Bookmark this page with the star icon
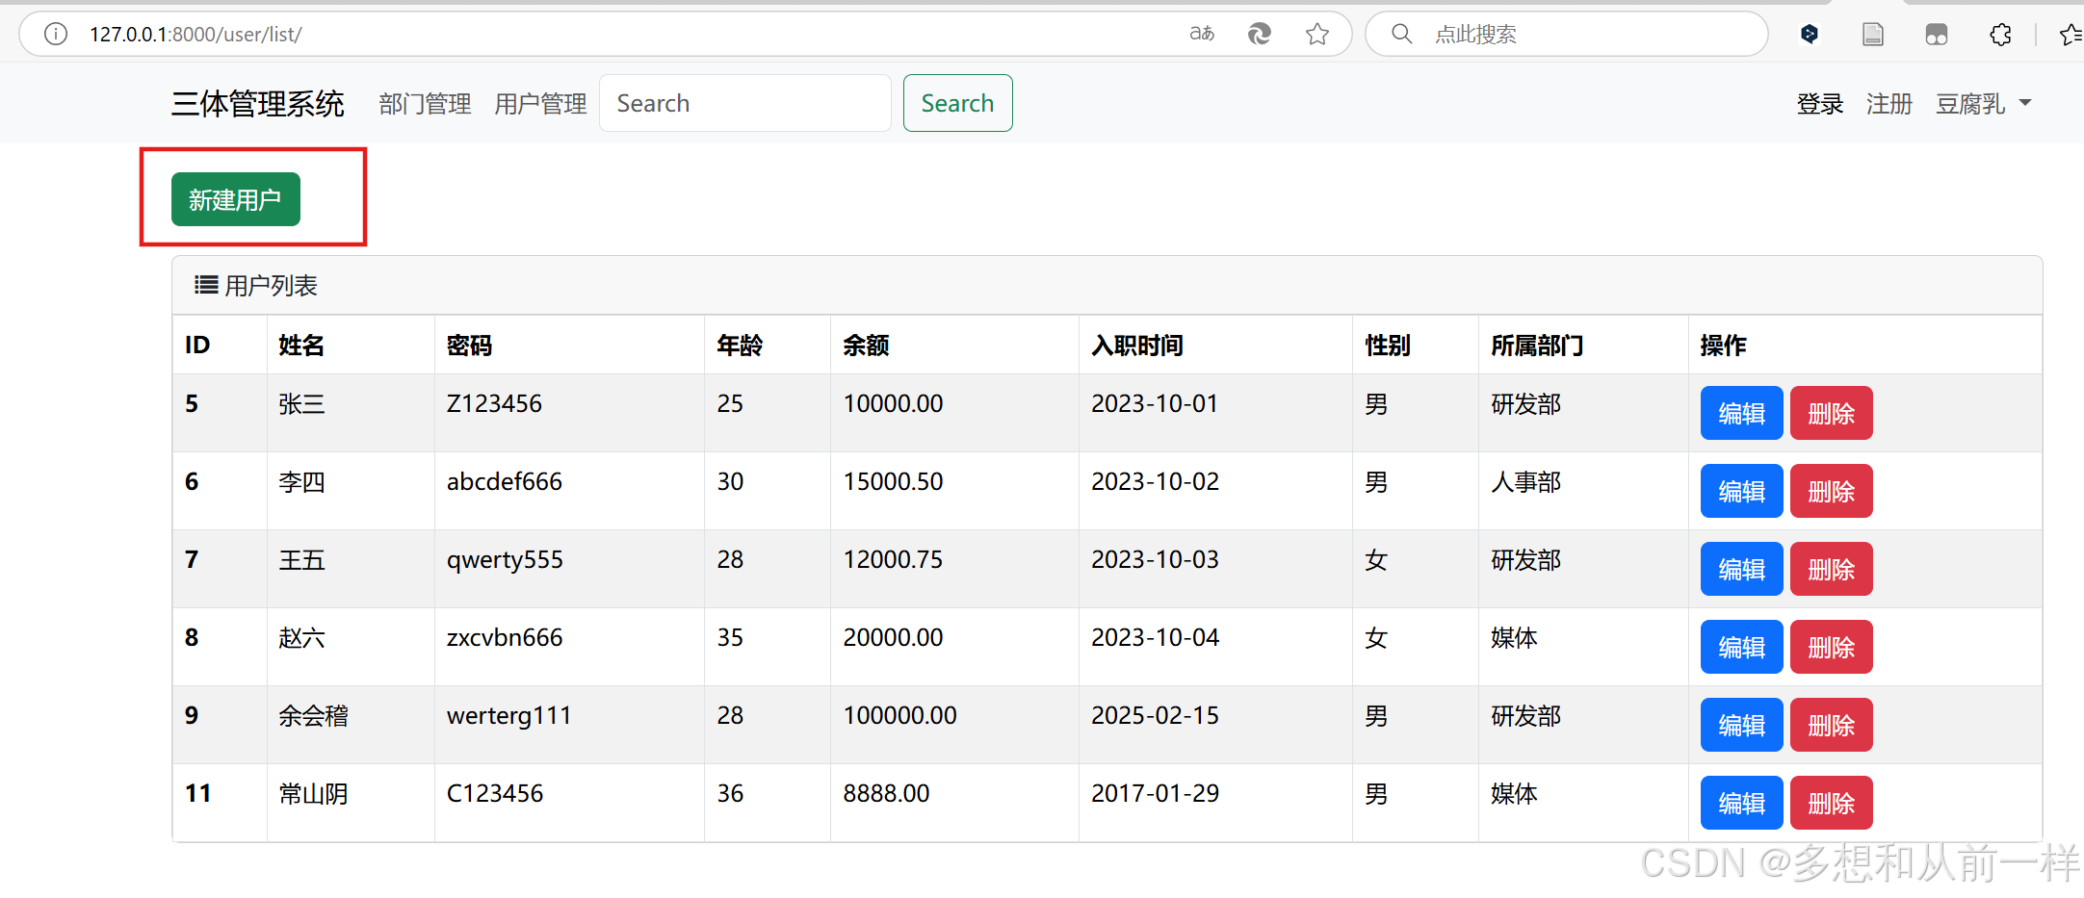 [1317, 35]
